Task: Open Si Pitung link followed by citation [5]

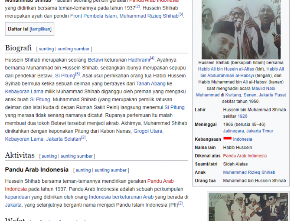Action: pyautogui.click(x=65, y=76)
